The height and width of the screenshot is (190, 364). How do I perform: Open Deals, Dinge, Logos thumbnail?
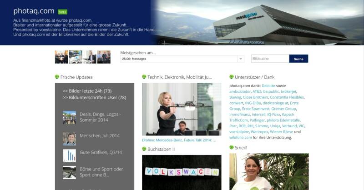pyautogui.click(x=70, y=117)
